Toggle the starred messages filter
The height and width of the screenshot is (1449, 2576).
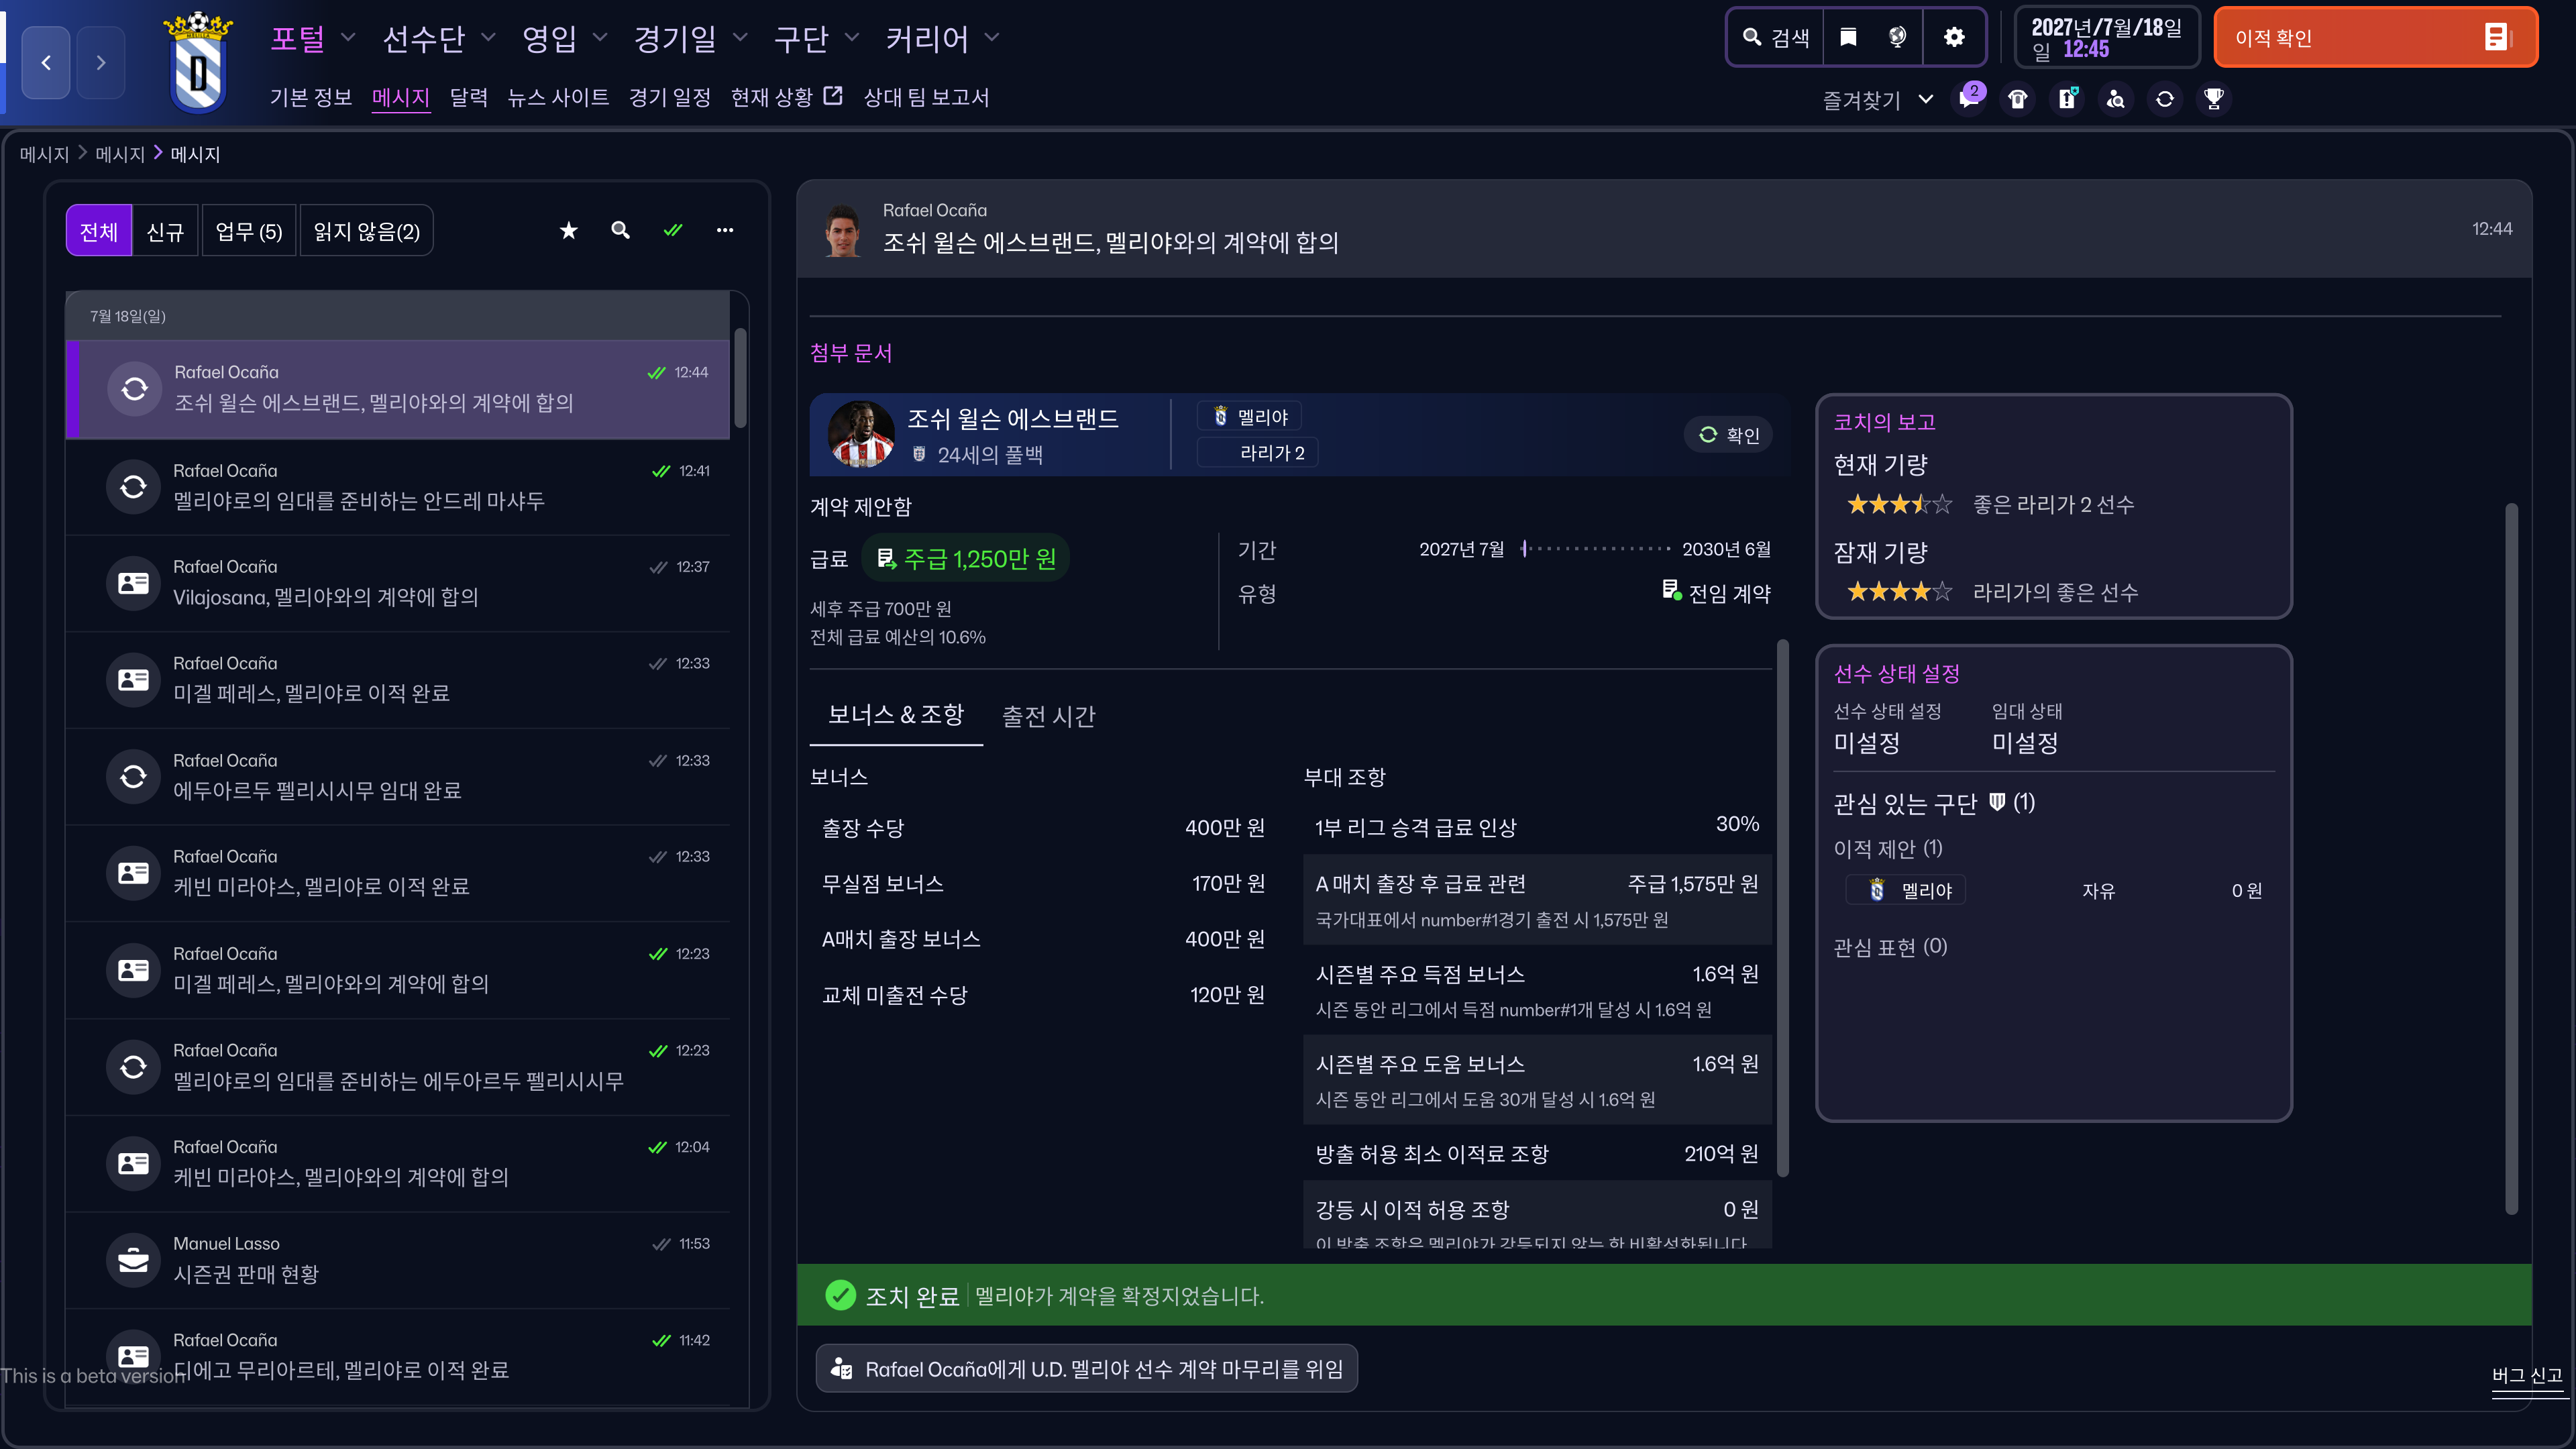tap(568, 231)
